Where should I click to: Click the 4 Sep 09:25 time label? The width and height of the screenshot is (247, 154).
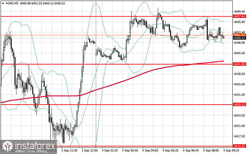point(231,151)
